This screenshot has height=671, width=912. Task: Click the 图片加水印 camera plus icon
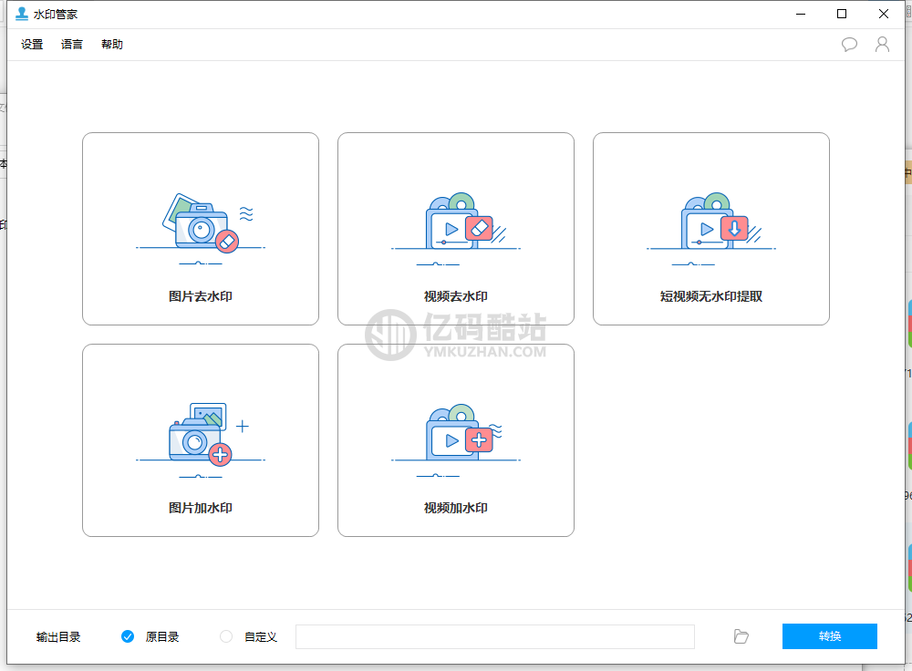click(201, 435)
